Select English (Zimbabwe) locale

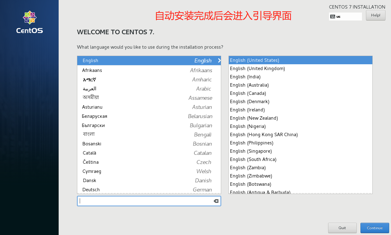tap(301, 176)
